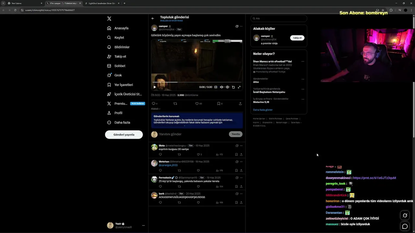Open Altın trending topic

pos(256,82)
